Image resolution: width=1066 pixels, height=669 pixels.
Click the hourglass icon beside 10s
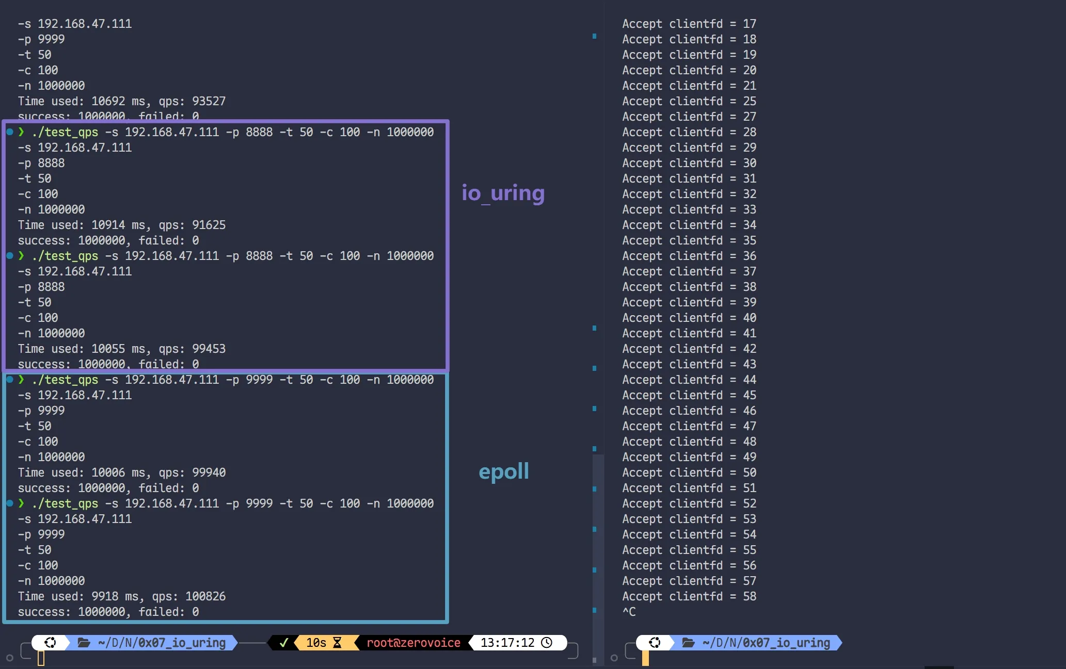pyautogui.click(x=337, y=642)
